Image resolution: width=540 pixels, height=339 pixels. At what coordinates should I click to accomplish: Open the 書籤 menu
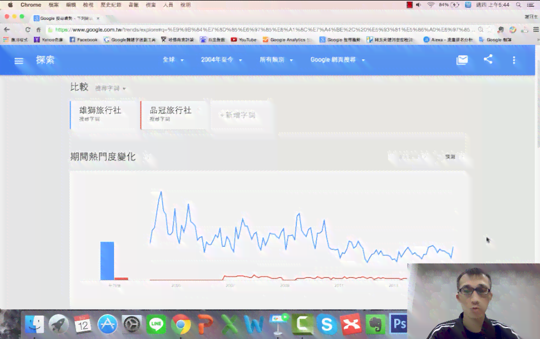[x=134, y=5]
